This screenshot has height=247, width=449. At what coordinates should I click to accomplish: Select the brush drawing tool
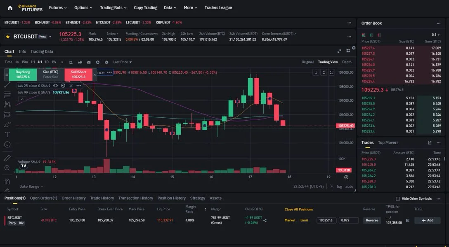(7, 124)
